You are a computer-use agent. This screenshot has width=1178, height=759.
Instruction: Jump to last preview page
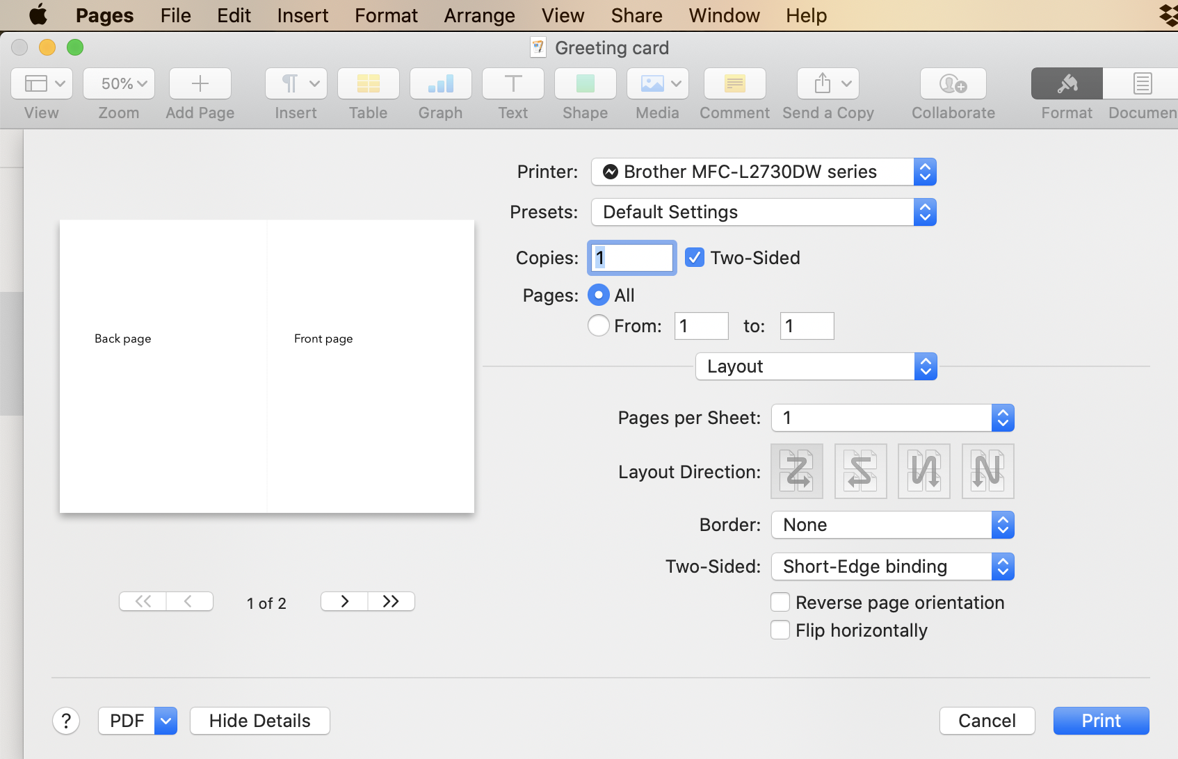pyautogui.click(x=392, y=601)
